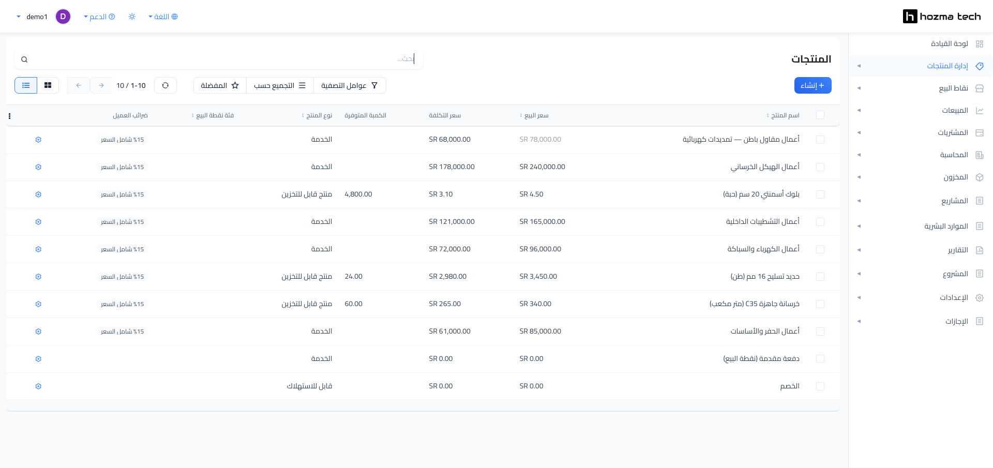The image size is (993, 468).
Task: Open the الموارد البشرية menu item
Action: pos(946,226)
